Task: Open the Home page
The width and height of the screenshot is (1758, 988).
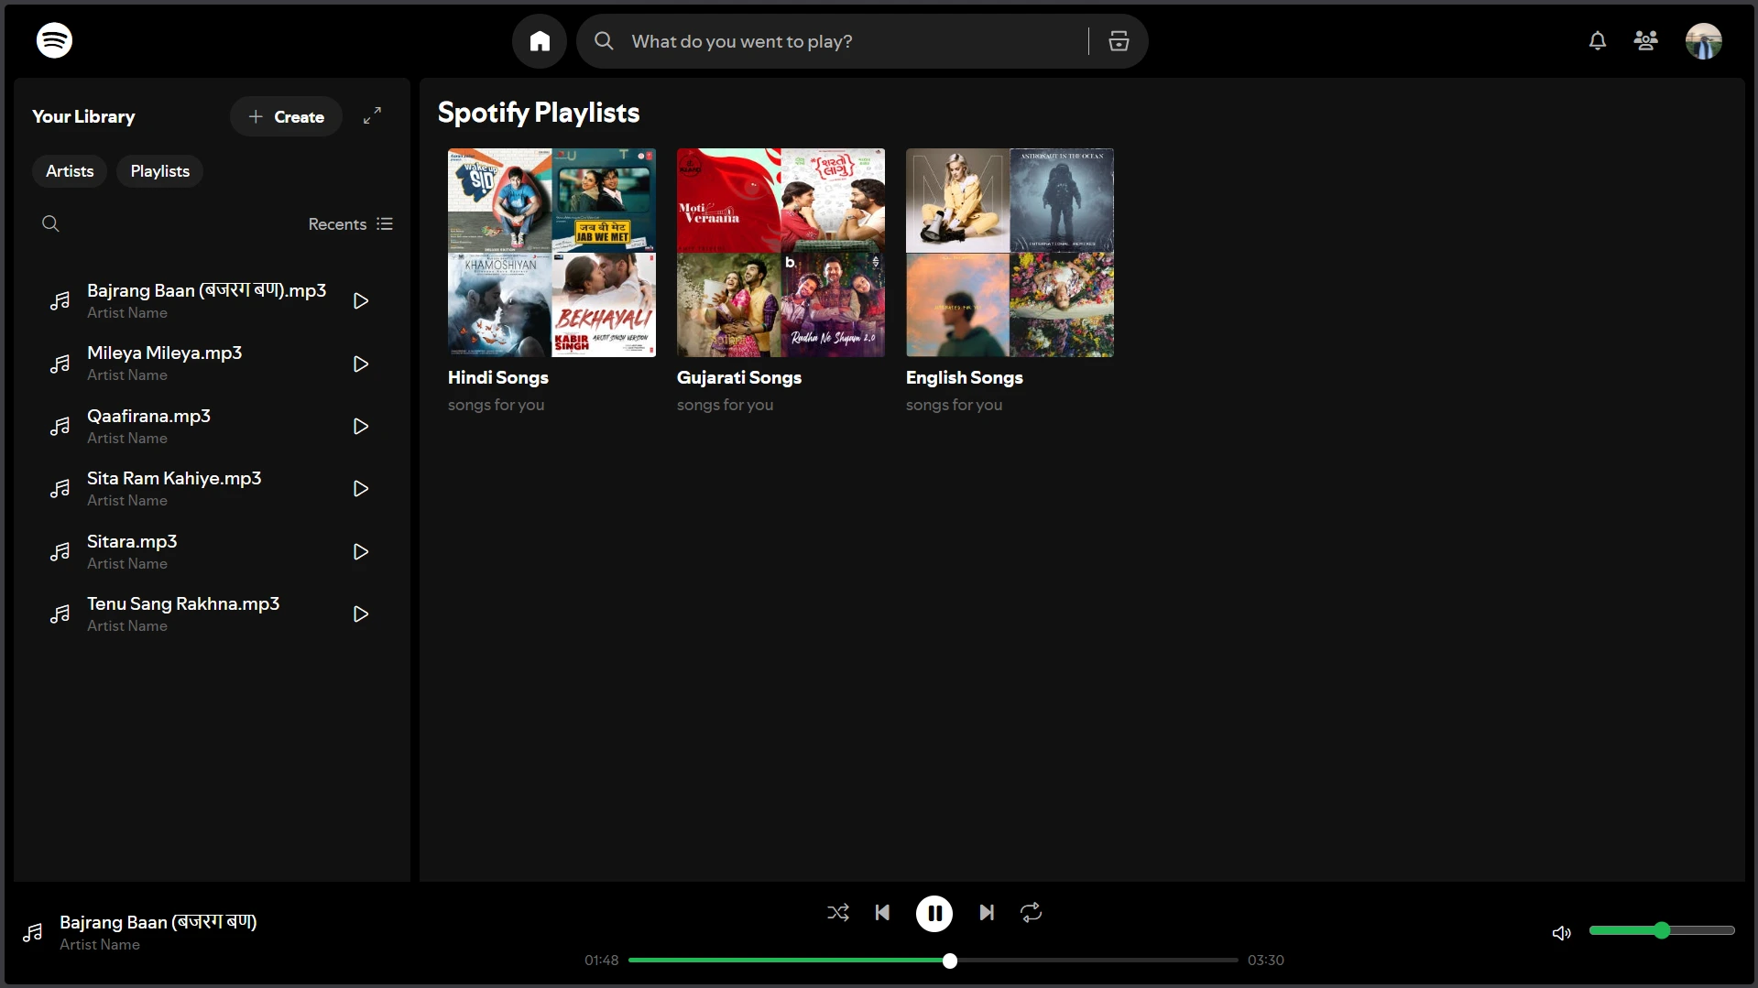Action: [539, 41]
